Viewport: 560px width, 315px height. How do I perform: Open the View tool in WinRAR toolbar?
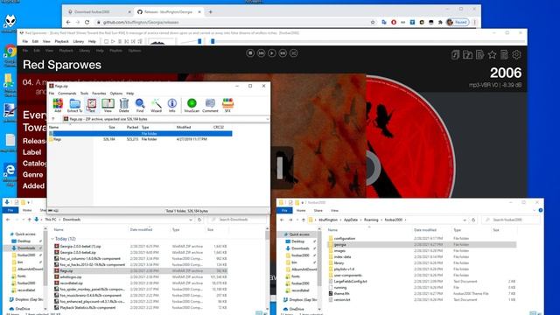point(108,105)
